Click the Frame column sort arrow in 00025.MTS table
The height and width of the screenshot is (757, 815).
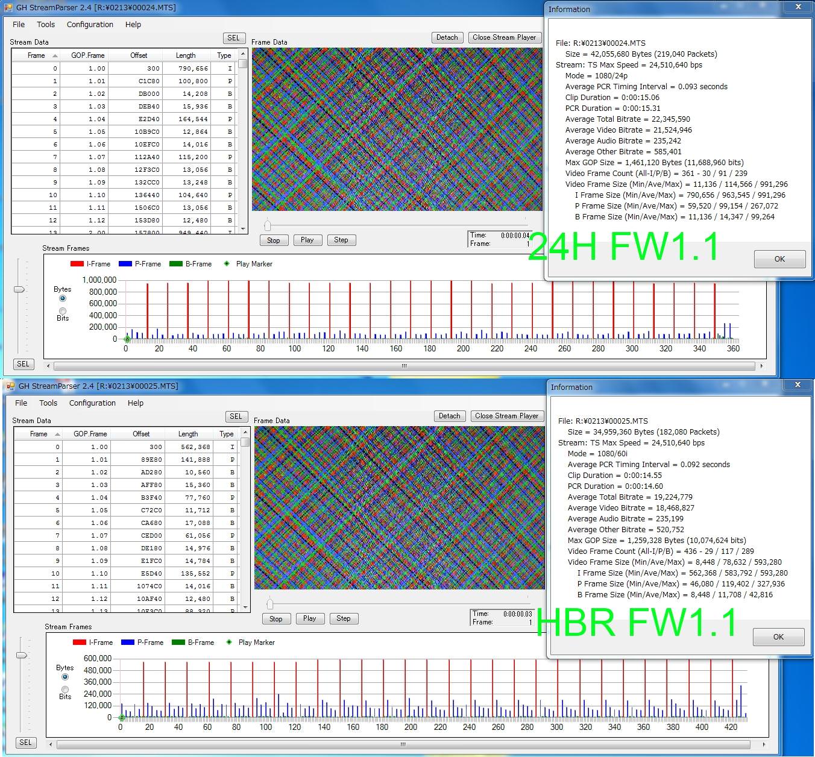(x=58, y=434)
